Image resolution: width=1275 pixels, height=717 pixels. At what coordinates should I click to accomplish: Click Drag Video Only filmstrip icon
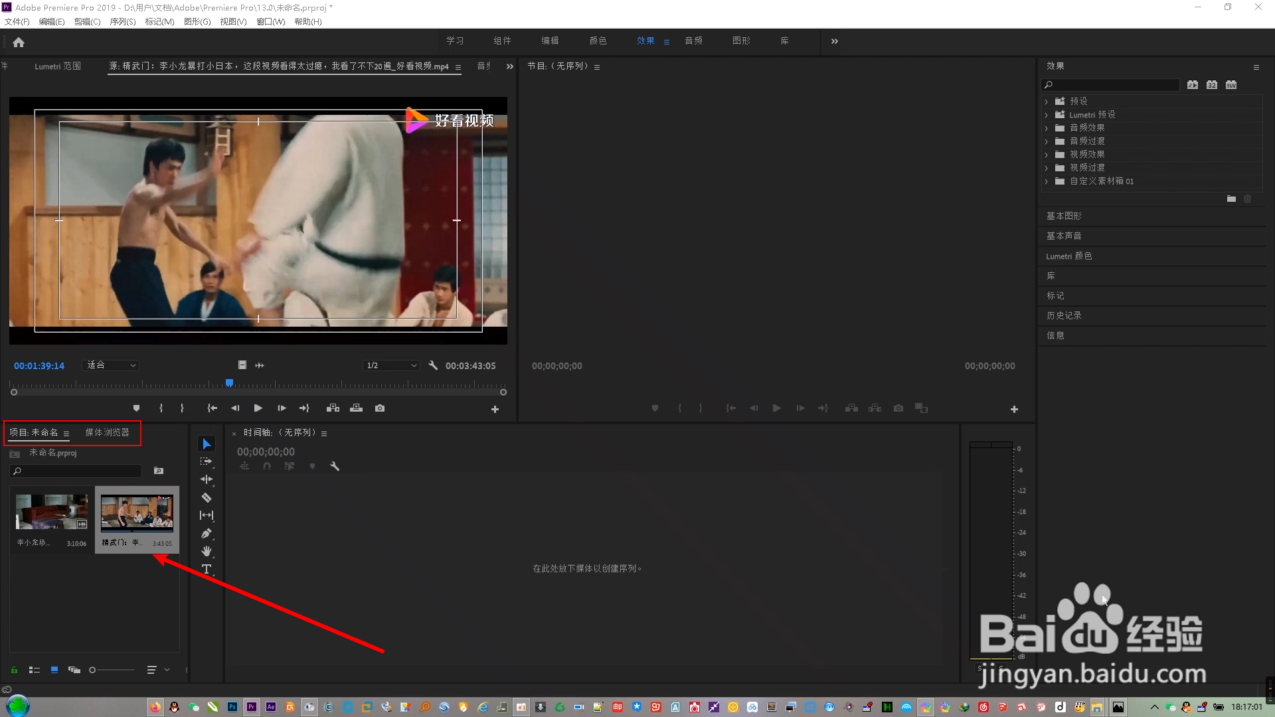242,365
